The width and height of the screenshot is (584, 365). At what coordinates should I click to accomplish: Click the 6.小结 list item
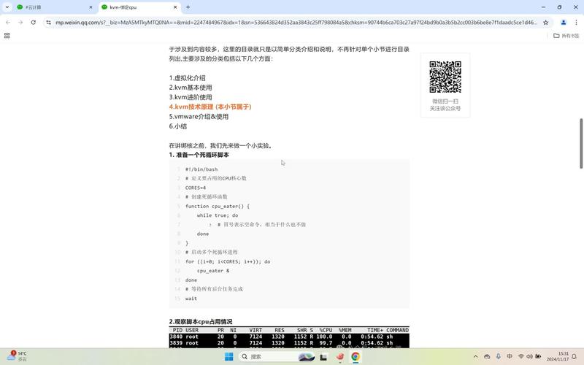click(177, 126)
